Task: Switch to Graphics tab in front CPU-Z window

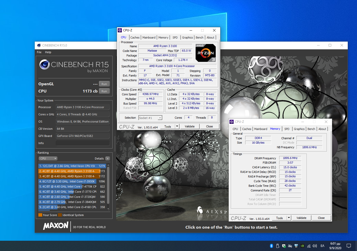Action: 188,38
